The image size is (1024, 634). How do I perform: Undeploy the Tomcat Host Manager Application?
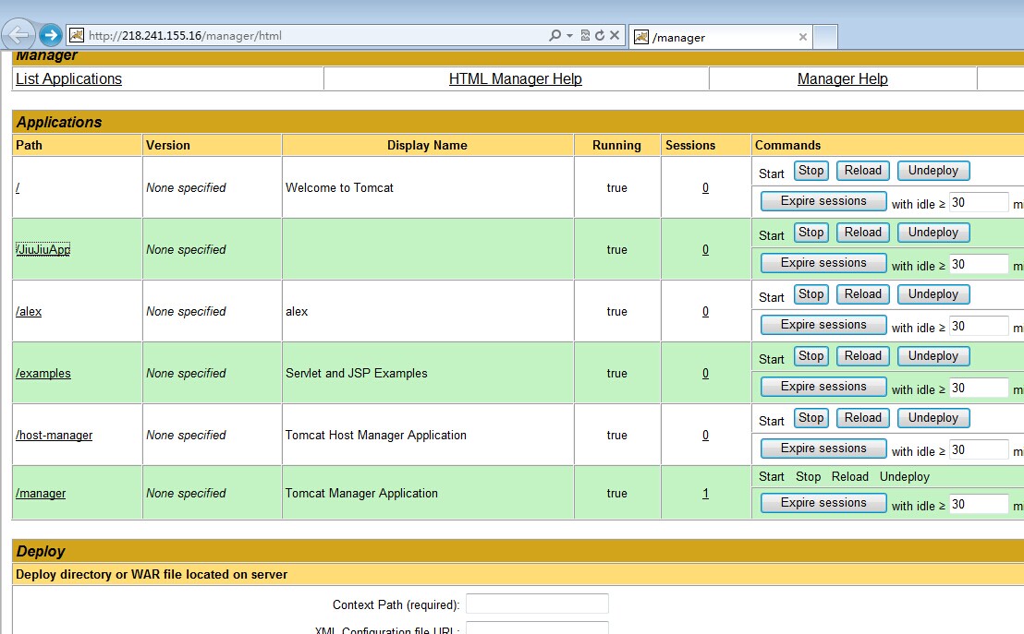[x=933, y=418]
